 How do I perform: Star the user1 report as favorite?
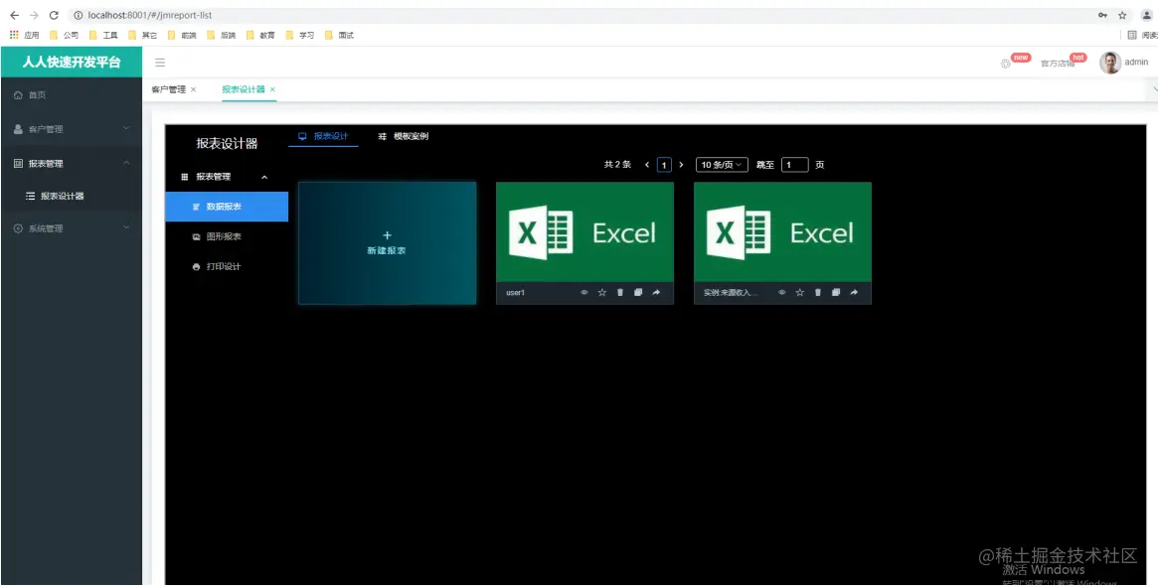[602, 293]
